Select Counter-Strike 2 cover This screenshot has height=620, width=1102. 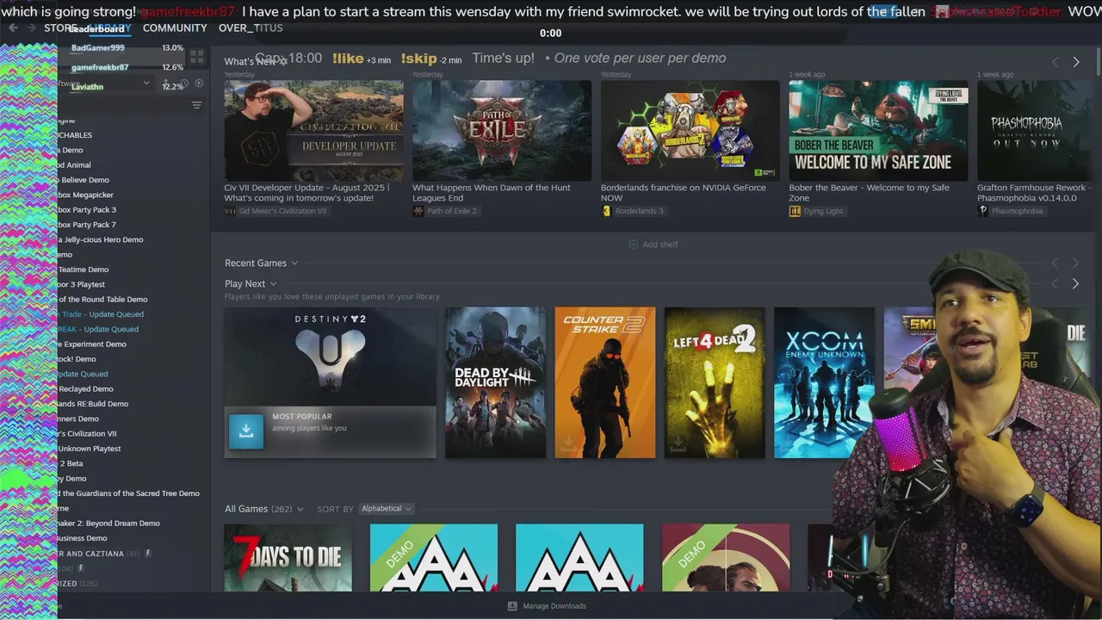tap(605, 382)
